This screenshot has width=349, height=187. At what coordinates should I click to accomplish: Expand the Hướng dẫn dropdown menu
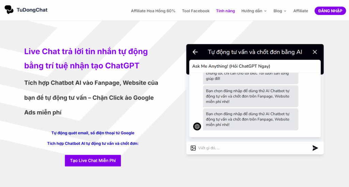pos(254,11)
